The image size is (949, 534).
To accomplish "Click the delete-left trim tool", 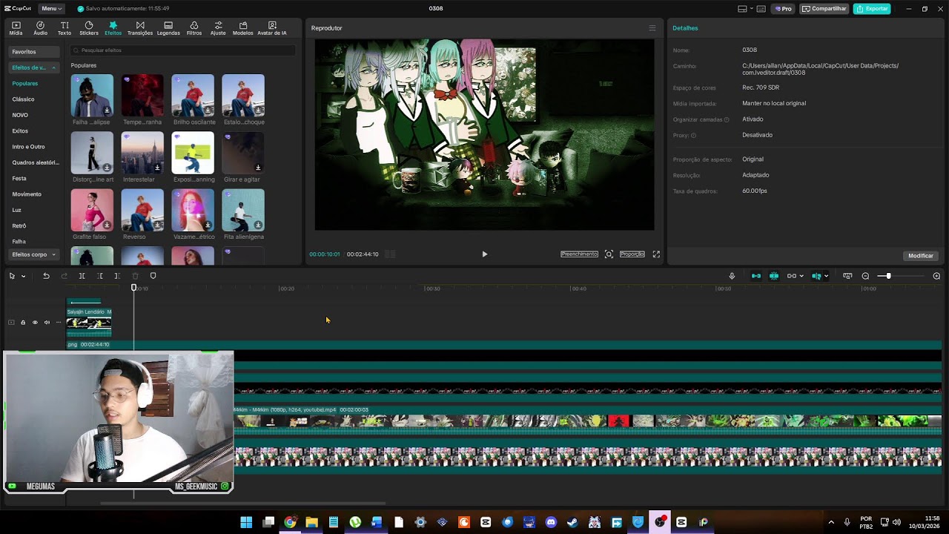I will [99, 276].
